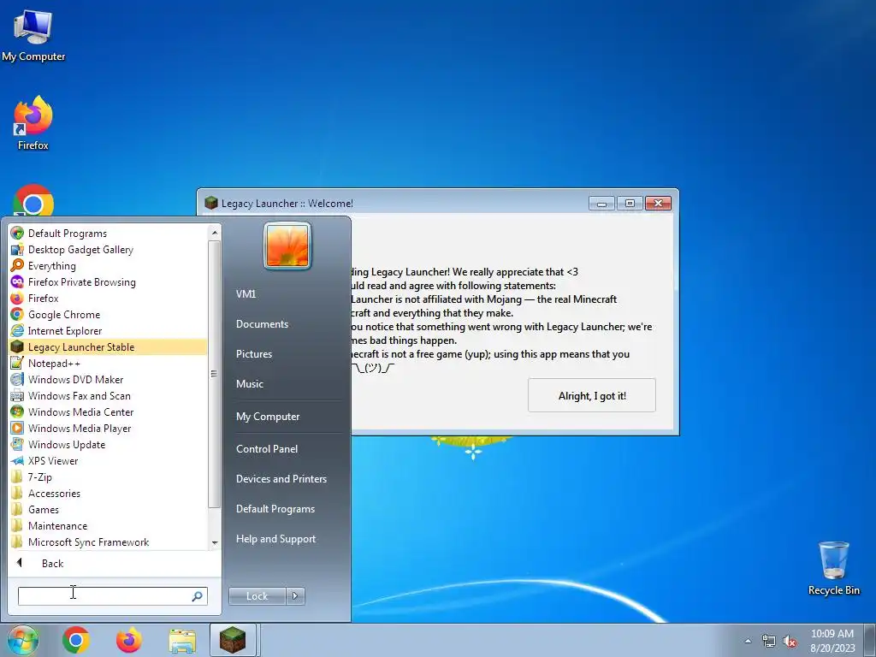
Task: Click scroll down arrow of programs list
Action: tap(215, 542)
